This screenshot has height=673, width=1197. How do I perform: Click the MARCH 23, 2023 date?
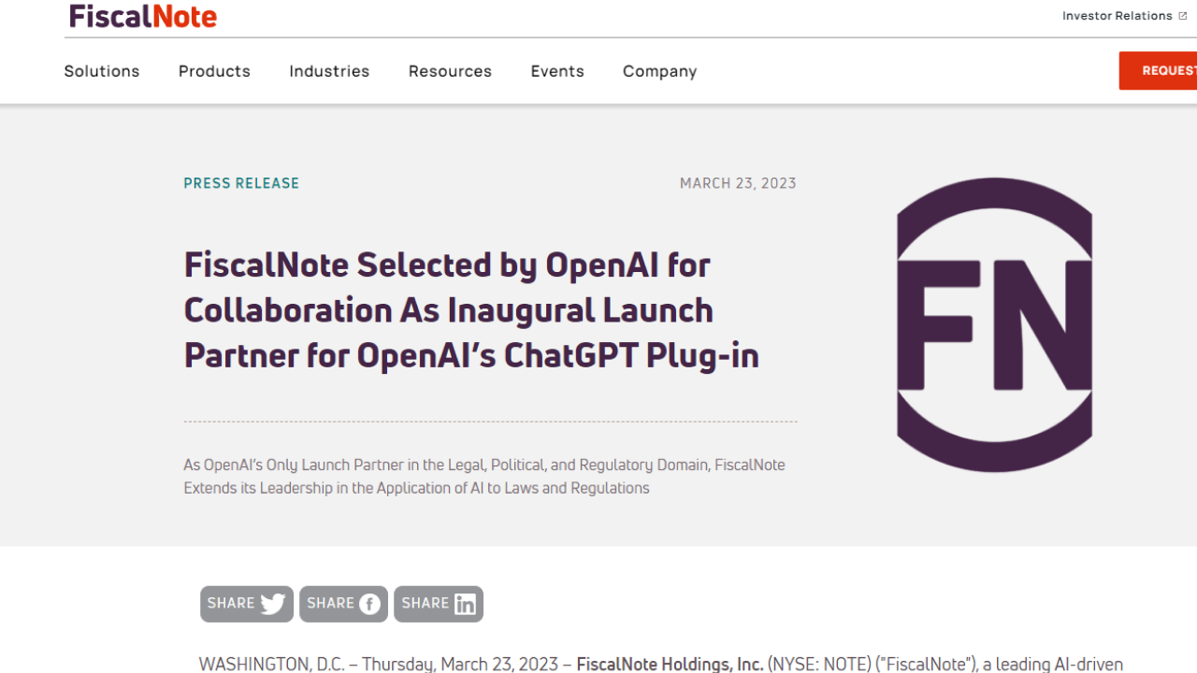point(738,183)
